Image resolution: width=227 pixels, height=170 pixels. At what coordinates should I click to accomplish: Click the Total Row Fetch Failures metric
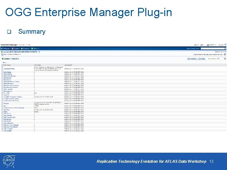tap(11, 127)
